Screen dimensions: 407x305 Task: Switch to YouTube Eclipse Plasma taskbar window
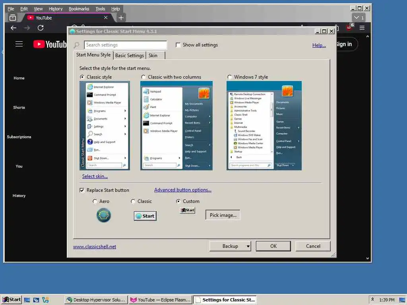[x=161, y=300]
